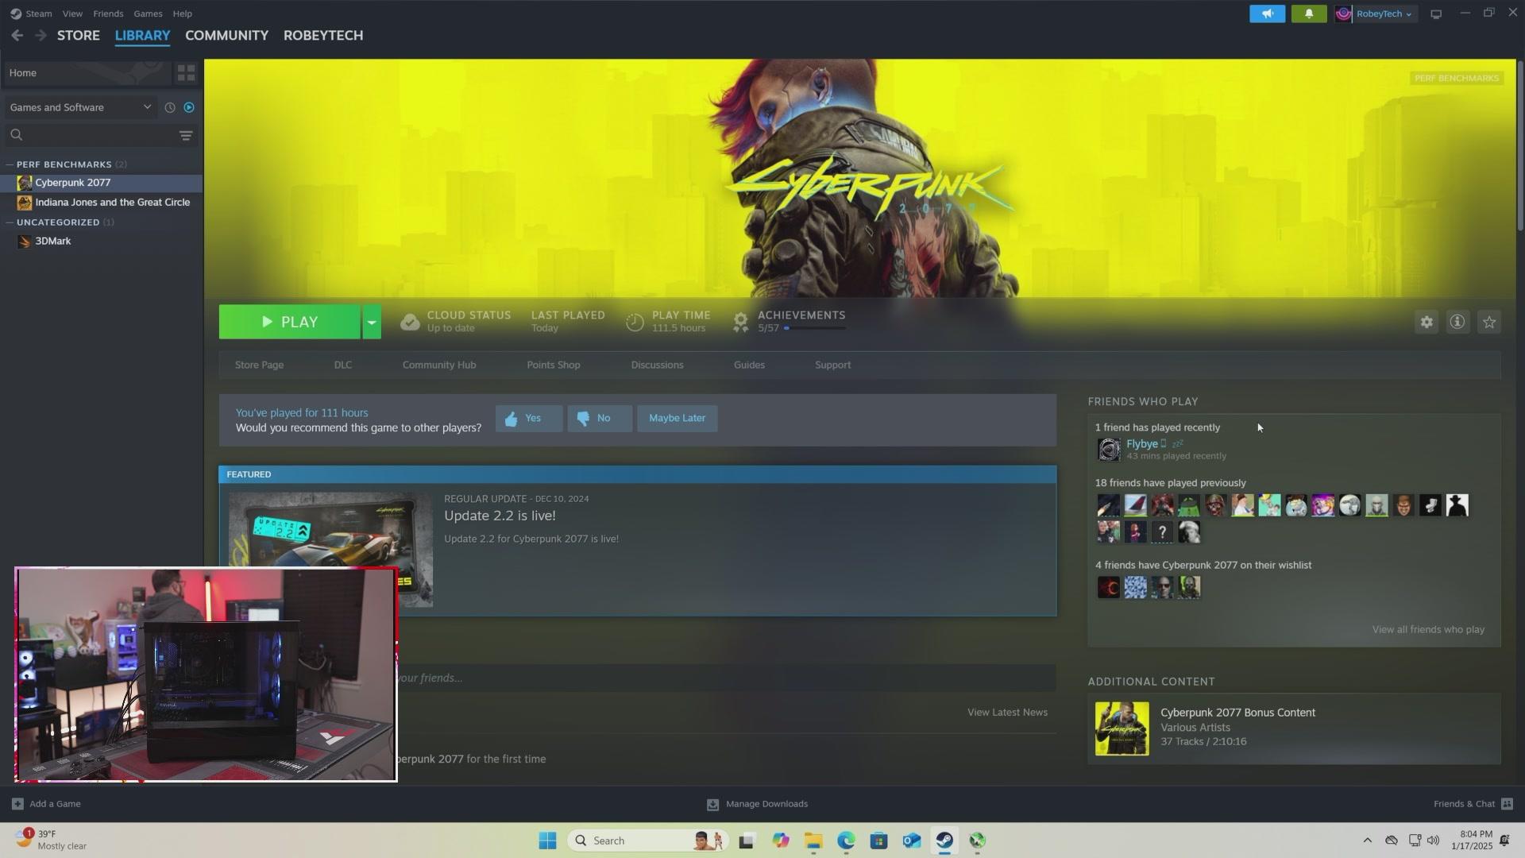Open Outlook from the taskbar
Screen dimensions: 1525x858
click(x=911, y=841)
